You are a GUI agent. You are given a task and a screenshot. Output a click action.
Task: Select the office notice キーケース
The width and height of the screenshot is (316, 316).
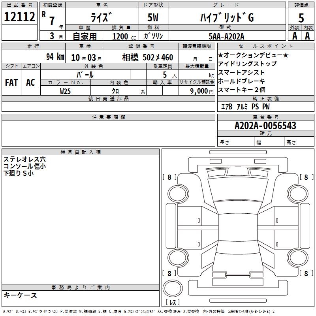pos(21,295)
